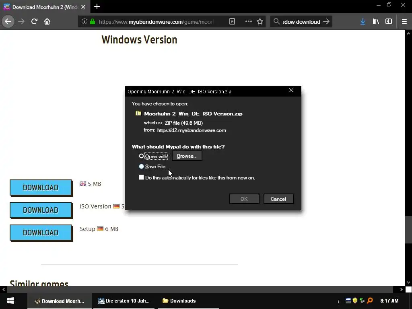412x309 pixels.
Task: Click the address bar URL field
Action: point(157,22)
